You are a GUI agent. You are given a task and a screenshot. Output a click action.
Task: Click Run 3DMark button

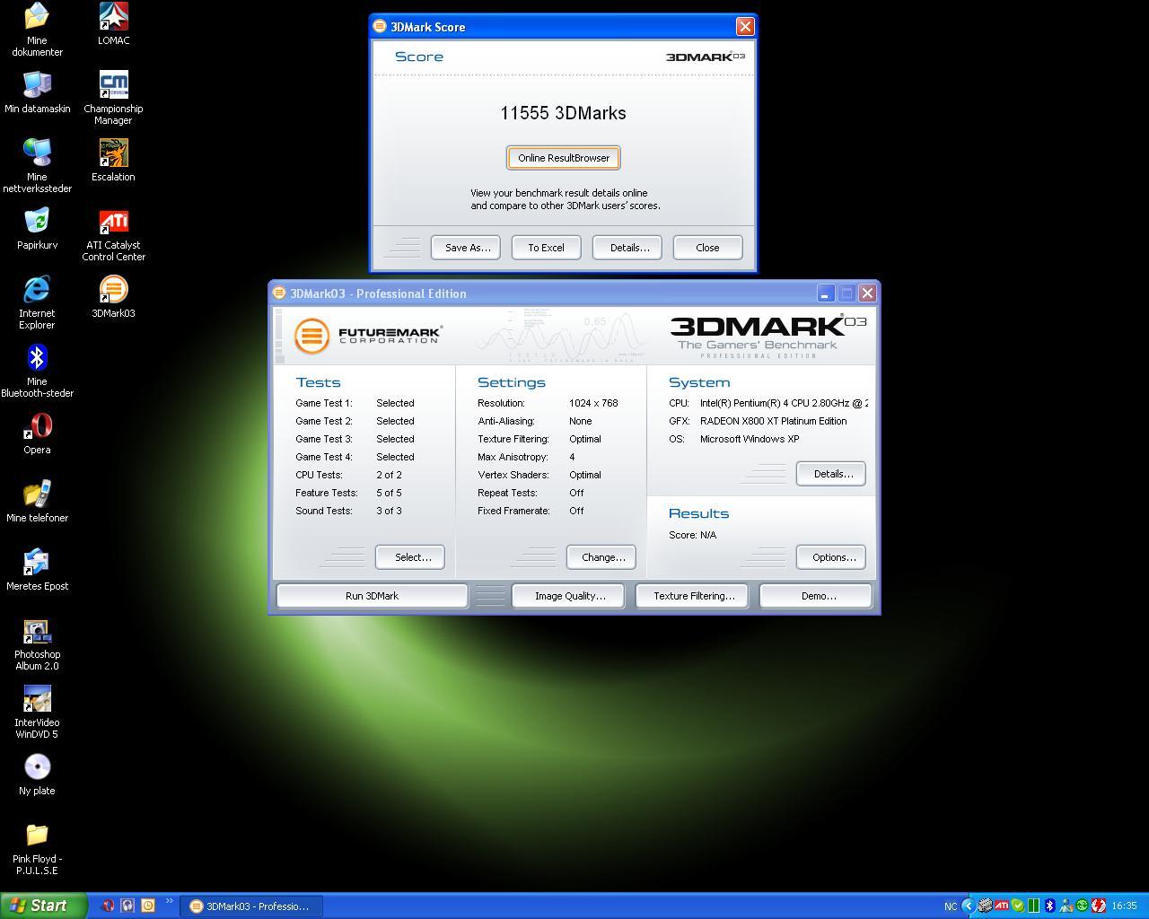pyautogui.click(x=372, y=596)
